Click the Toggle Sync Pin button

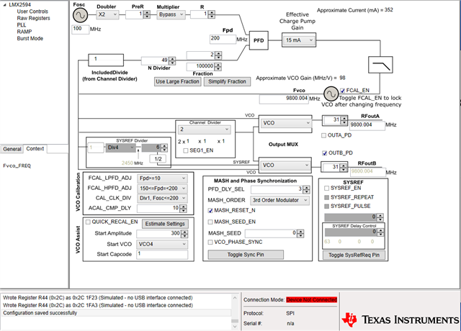[246, 255]
